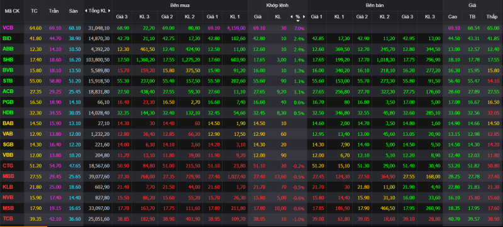Click left arrow beside % column header
Image resolution: width=503 pixels, height=227 pixels.
291,16
